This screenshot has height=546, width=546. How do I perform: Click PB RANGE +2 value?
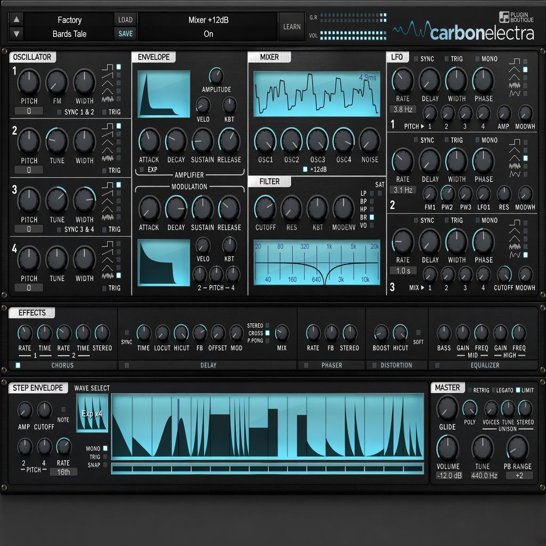(x=519, y=476)
